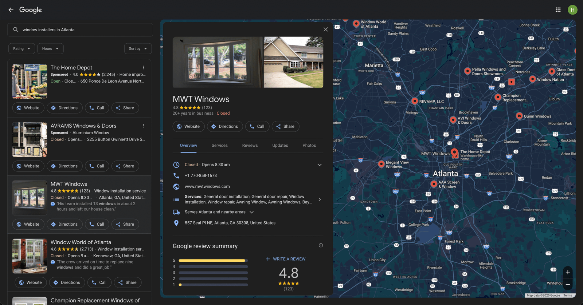Image resolution: width=583 pixels, height=305 pixels.
Task: Open more options for The Home Depot
Action: tap(143, 68)
